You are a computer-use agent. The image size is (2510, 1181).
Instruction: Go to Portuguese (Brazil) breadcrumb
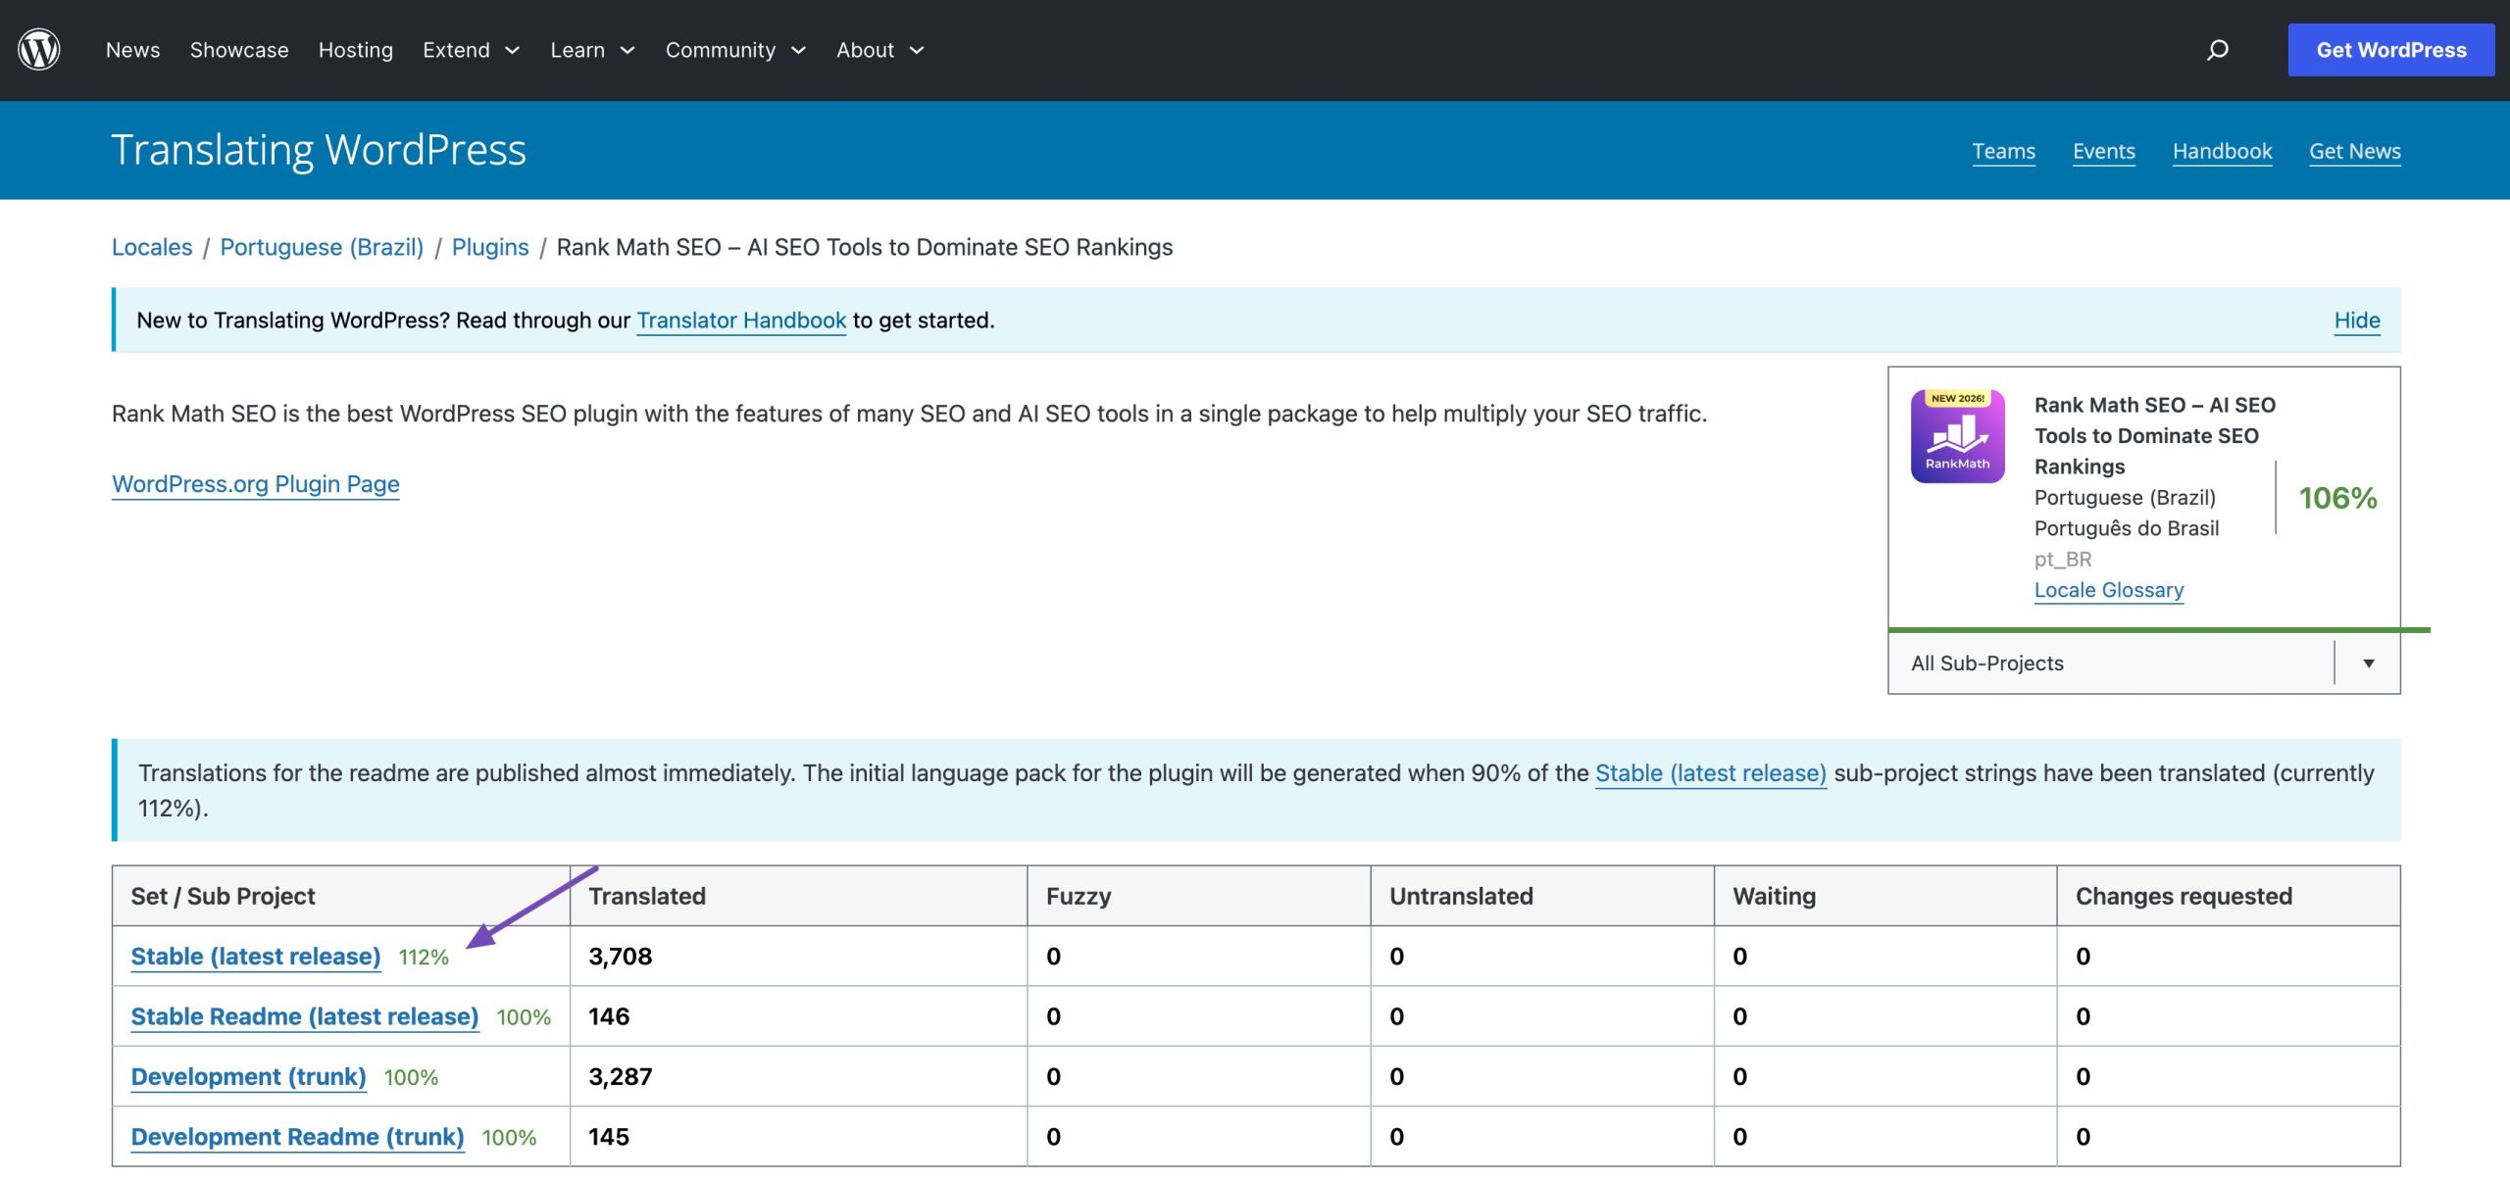point(322,247)
